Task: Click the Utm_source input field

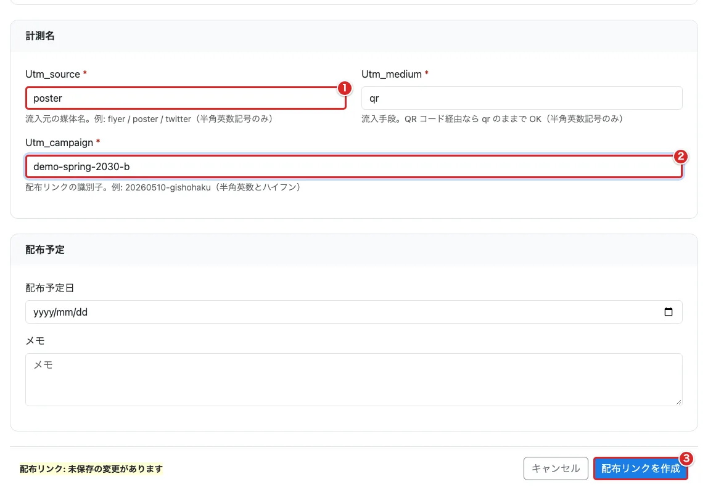Action: tap(186, 98)
